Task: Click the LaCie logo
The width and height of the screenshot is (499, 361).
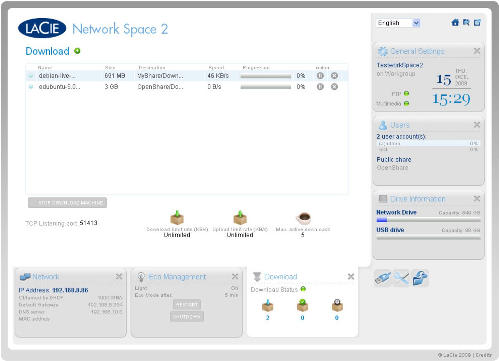Action: click(x=42, y=28)
